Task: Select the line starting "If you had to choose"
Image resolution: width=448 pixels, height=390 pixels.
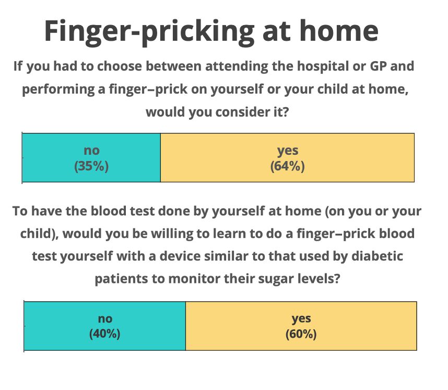Action: click(214, 66)
